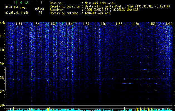Click the 1156 time axis label
175x111 pixels.
[x=102, y=24]
